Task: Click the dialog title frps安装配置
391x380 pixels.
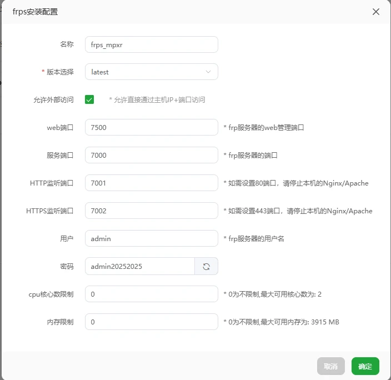Action: point(35,12)
